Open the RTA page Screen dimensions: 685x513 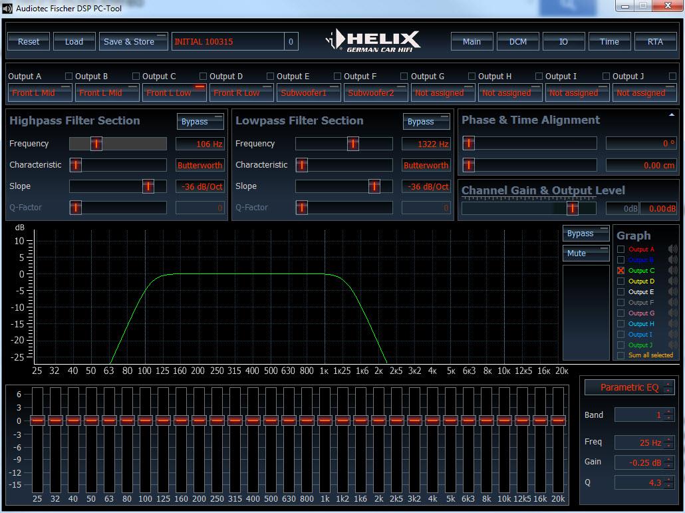(x=655, y=41)
